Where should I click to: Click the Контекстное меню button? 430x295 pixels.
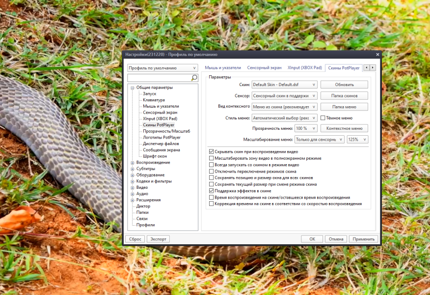[x=344, y=128]
